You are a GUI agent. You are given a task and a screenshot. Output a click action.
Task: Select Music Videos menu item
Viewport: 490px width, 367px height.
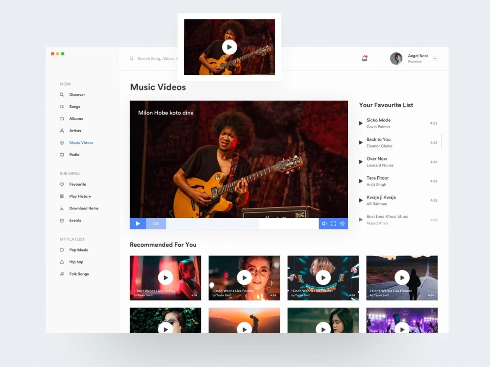coord(81,142)
